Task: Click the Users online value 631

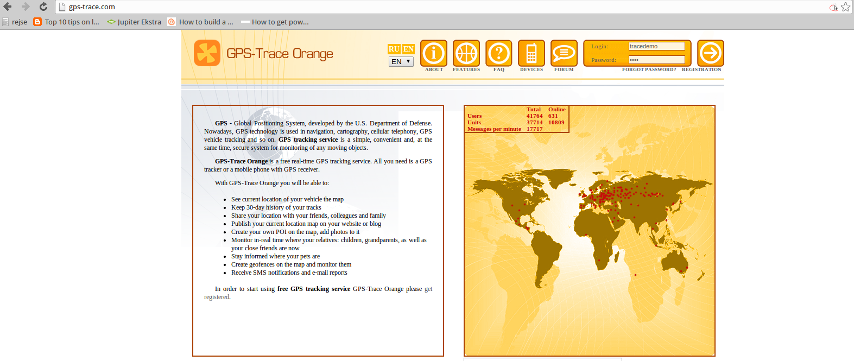Action: point(553,116)
